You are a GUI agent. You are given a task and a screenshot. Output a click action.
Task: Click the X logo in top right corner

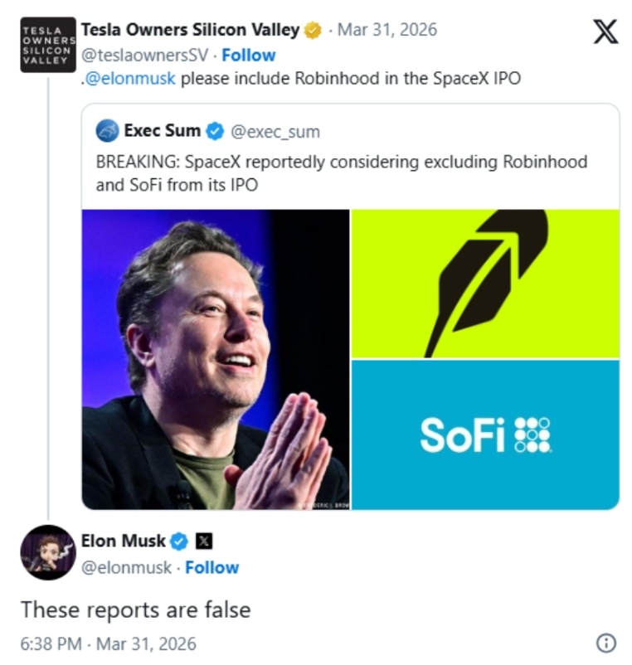click(x=605, y=30)
